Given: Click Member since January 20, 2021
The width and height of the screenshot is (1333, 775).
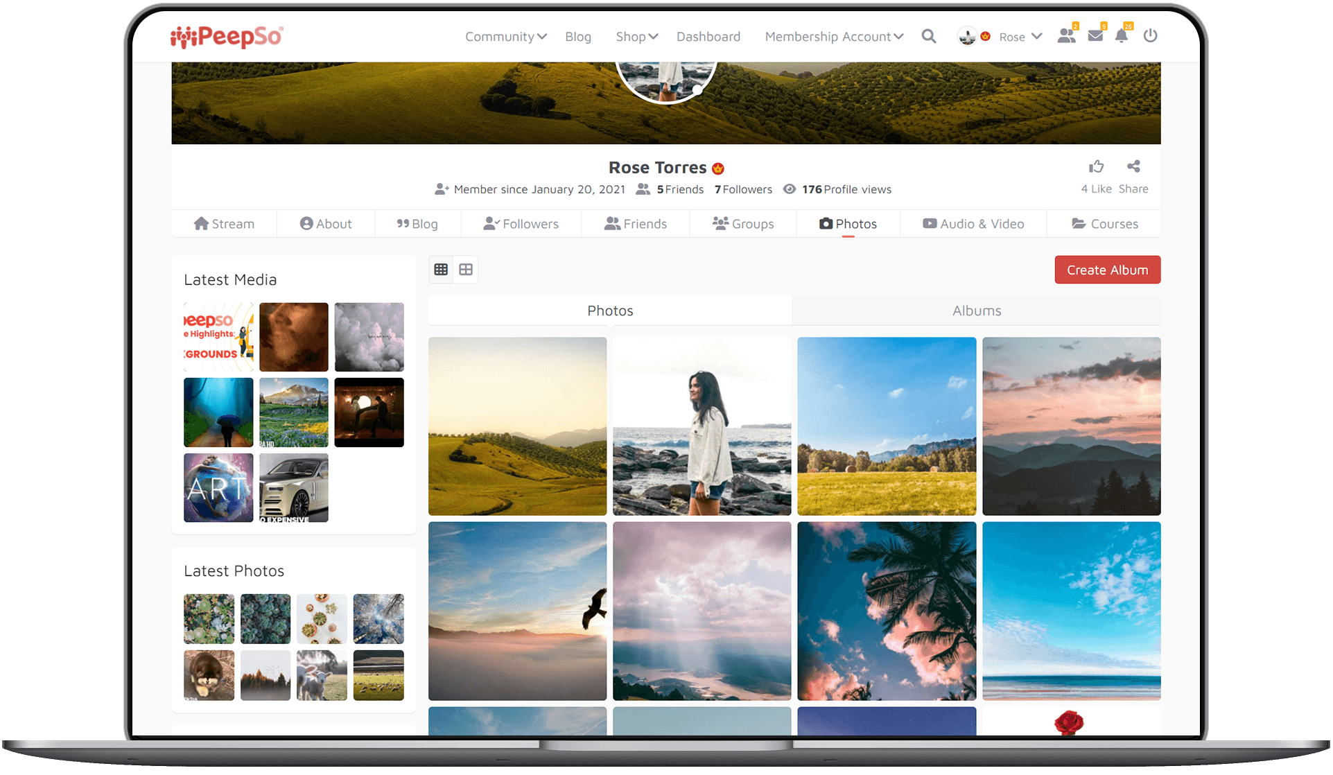Looking at the screenshot, I should point(539,189).
